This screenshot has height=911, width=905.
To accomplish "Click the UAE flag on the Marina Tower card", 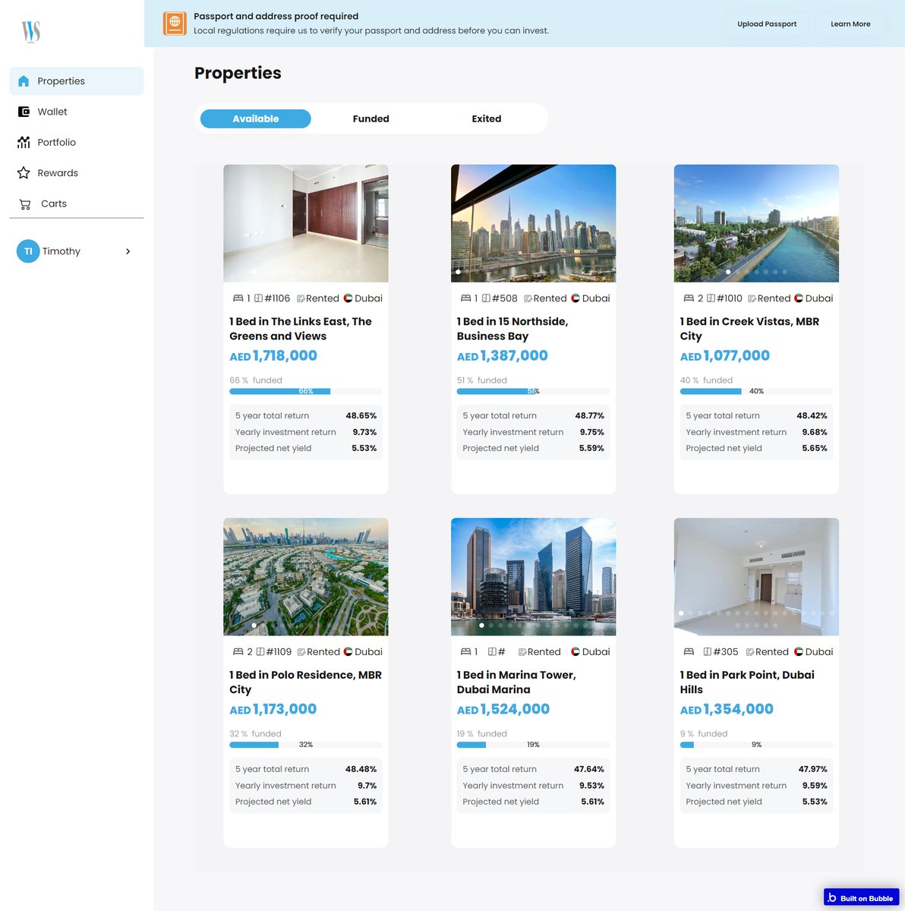I will tap(575, 652).
